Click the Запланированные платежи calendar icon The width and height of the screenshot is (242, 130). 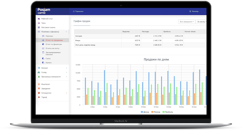[x=43, y=53]
